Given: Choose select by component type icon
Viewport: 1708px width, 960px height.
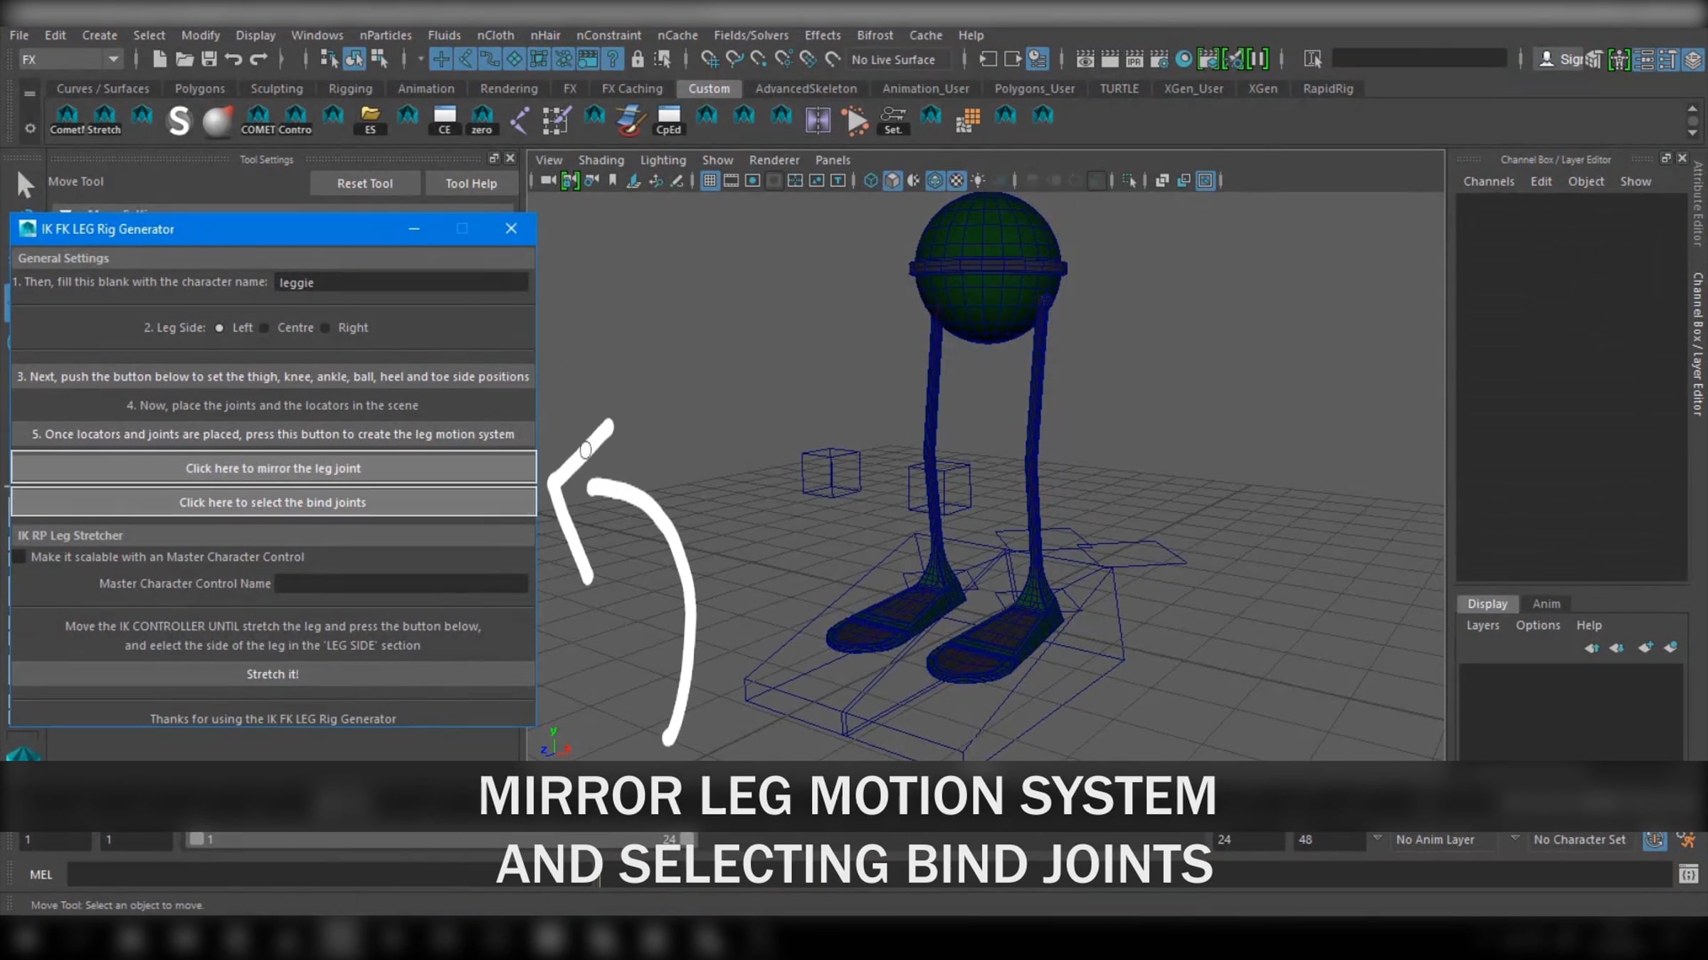Looking at the screenshot, I should (379, 59).
